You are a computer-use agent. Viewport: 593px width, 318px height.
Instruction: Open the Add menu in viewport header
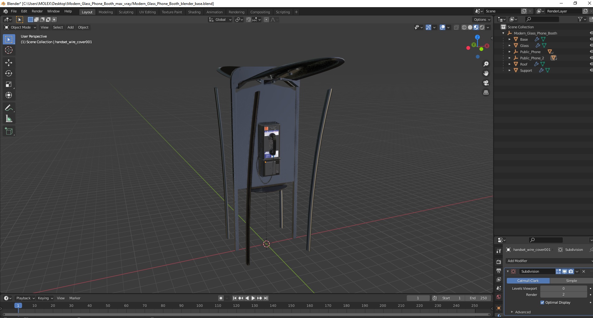coord(71,27)
